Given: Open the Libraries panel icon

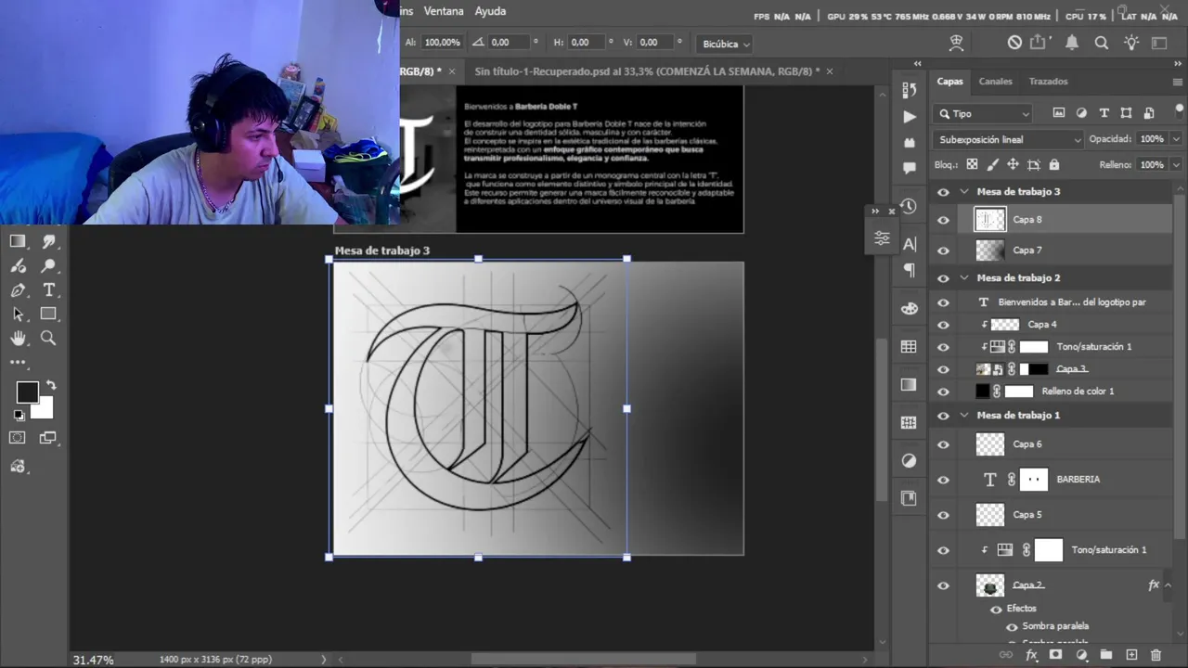Looking at the screenshot, I should (x=910, y=498).
